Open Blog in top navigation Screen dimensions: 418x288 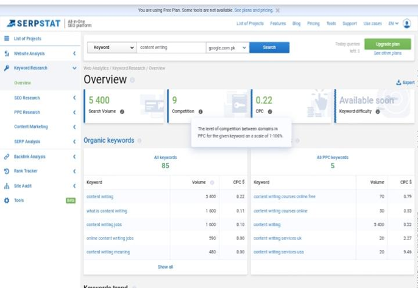tap(296, 24)
